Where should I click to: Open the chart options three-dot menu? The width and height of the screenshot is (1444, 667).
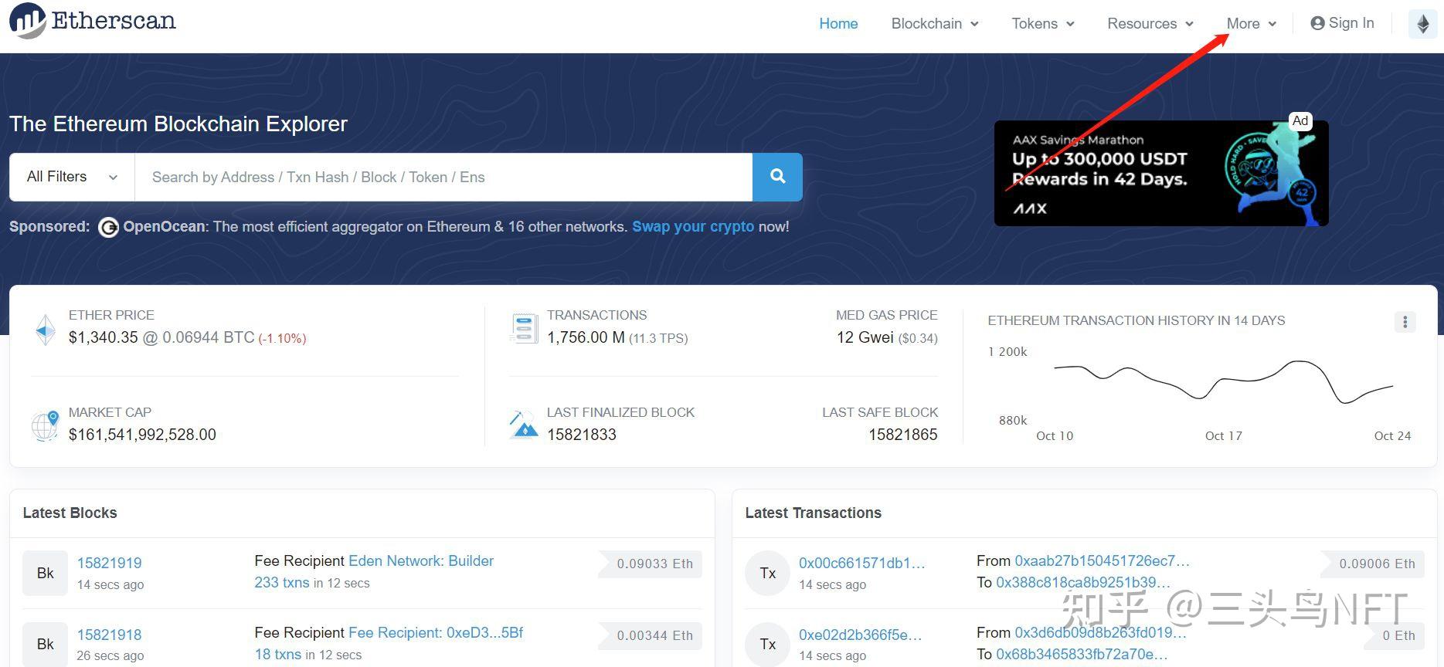pos(1405,322)
